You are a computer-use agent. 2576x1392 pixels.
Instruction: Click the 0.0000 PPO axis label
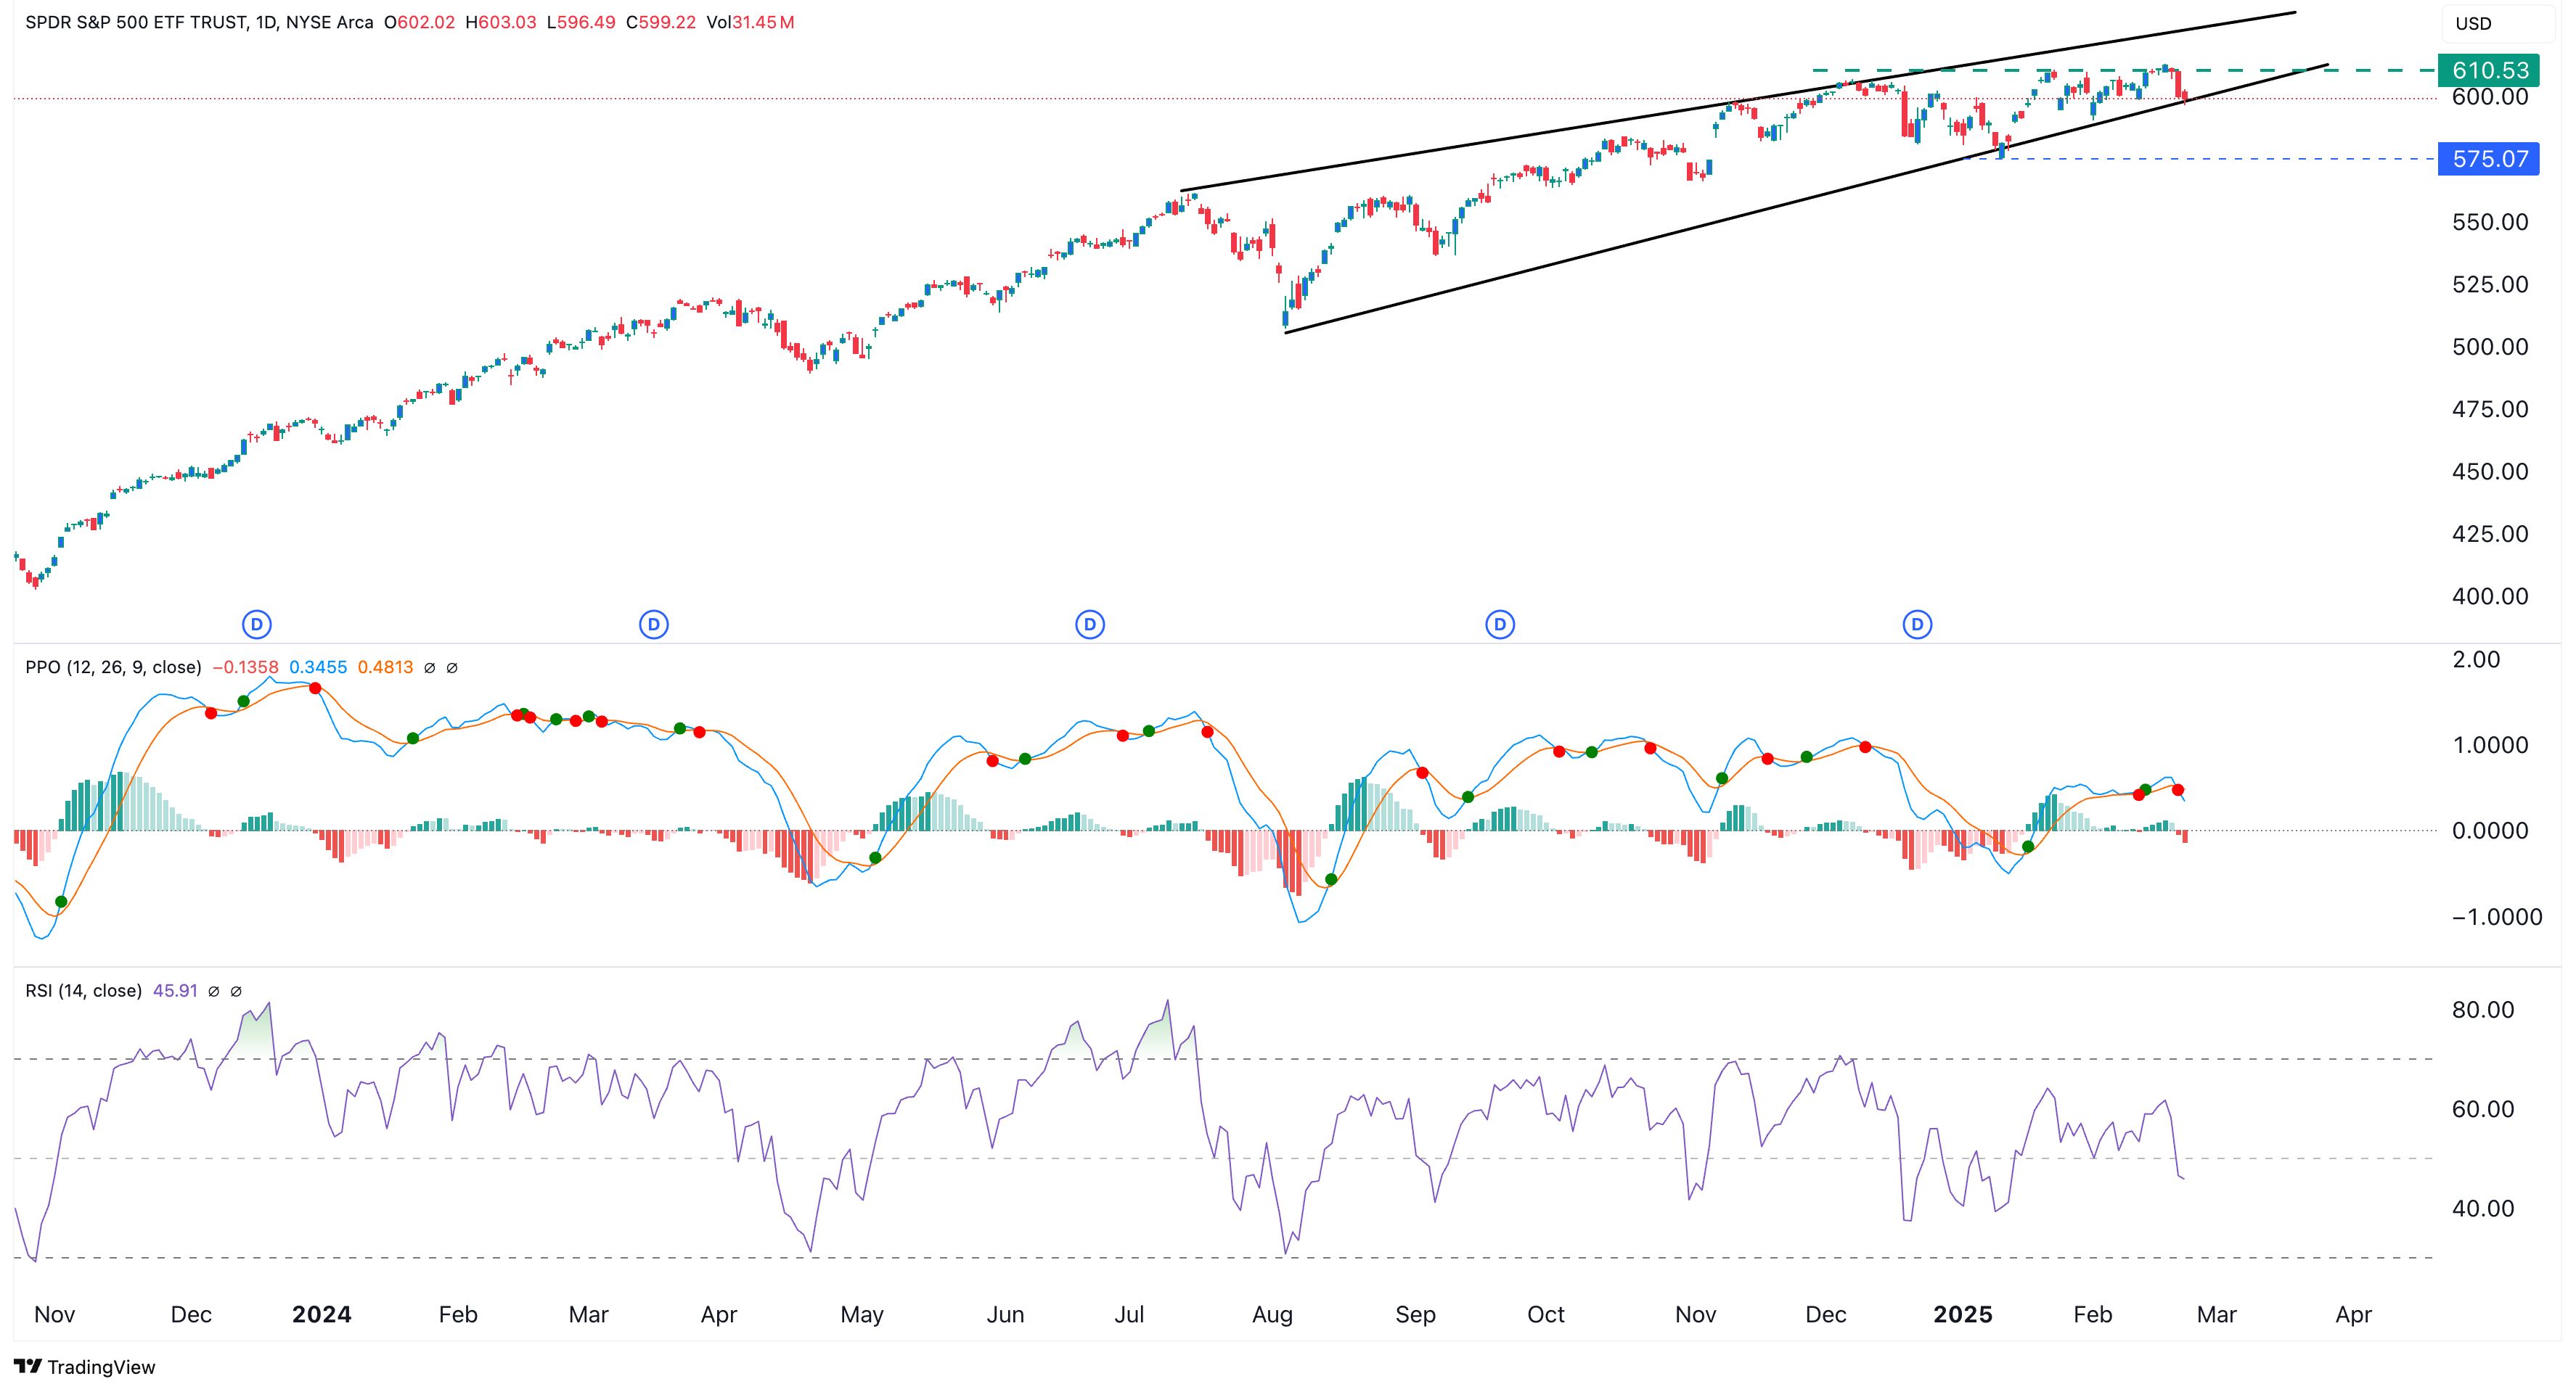pos(2490,831)
